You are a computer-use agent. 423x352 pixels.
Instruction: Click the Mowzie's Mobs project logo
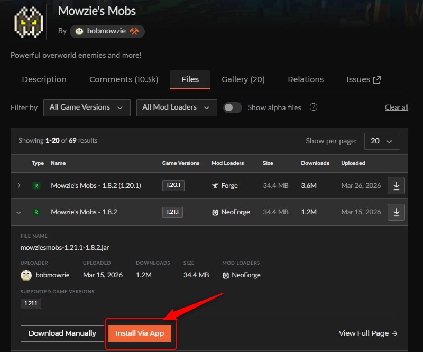click(x=29, y=22)
